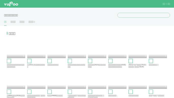Open the thumbnail of the 1600 and 2018 album
The height and width of the screenshot is (98, 174).
click(16, 80)
